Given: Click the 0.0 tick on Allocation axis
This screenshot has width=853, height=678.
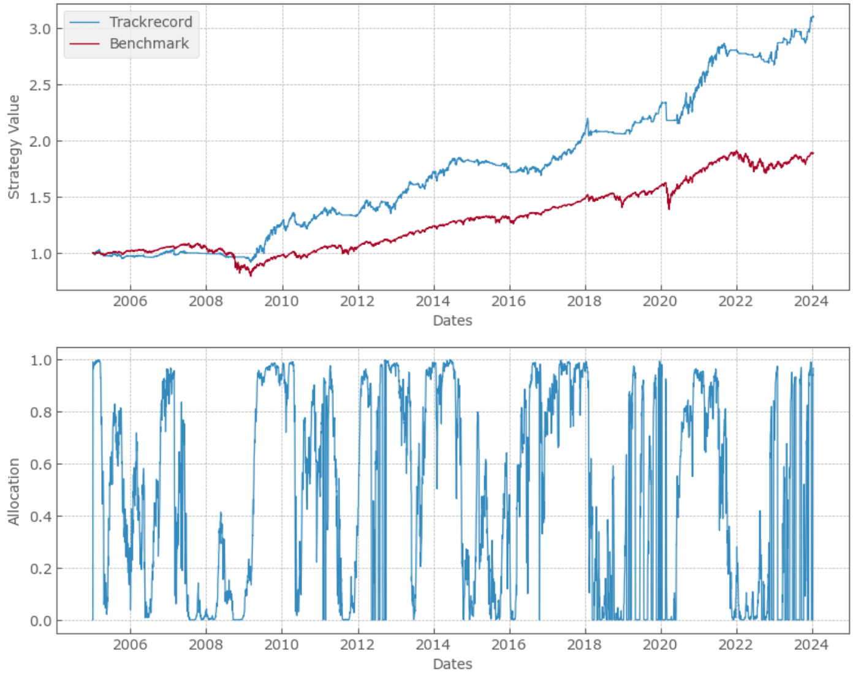Looking at the screenshot, I should coord(40,621).
